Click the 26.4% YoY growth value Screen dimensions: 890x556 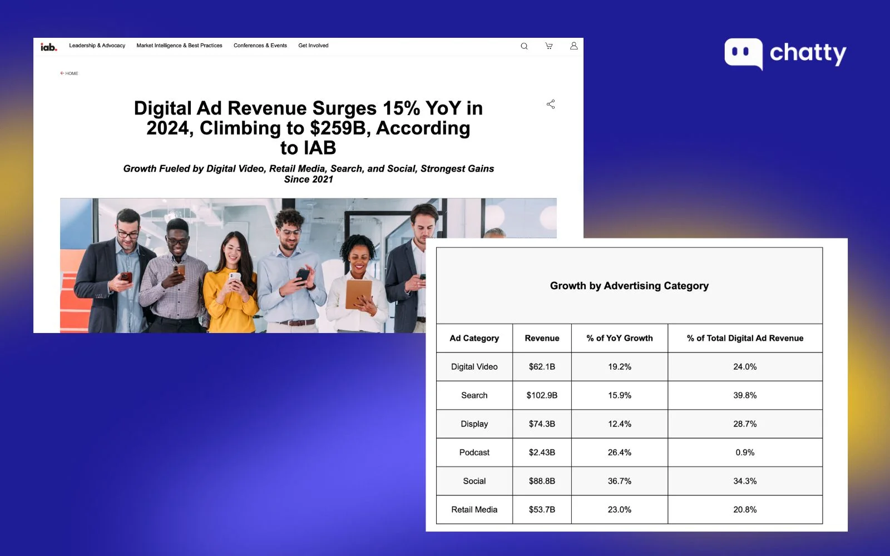(620, 453)
